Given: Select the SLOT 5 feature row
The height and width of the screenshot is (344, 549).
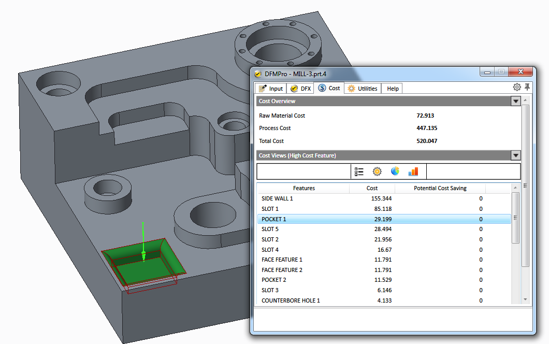Looking at the screenshot, I should pos(384,229).
